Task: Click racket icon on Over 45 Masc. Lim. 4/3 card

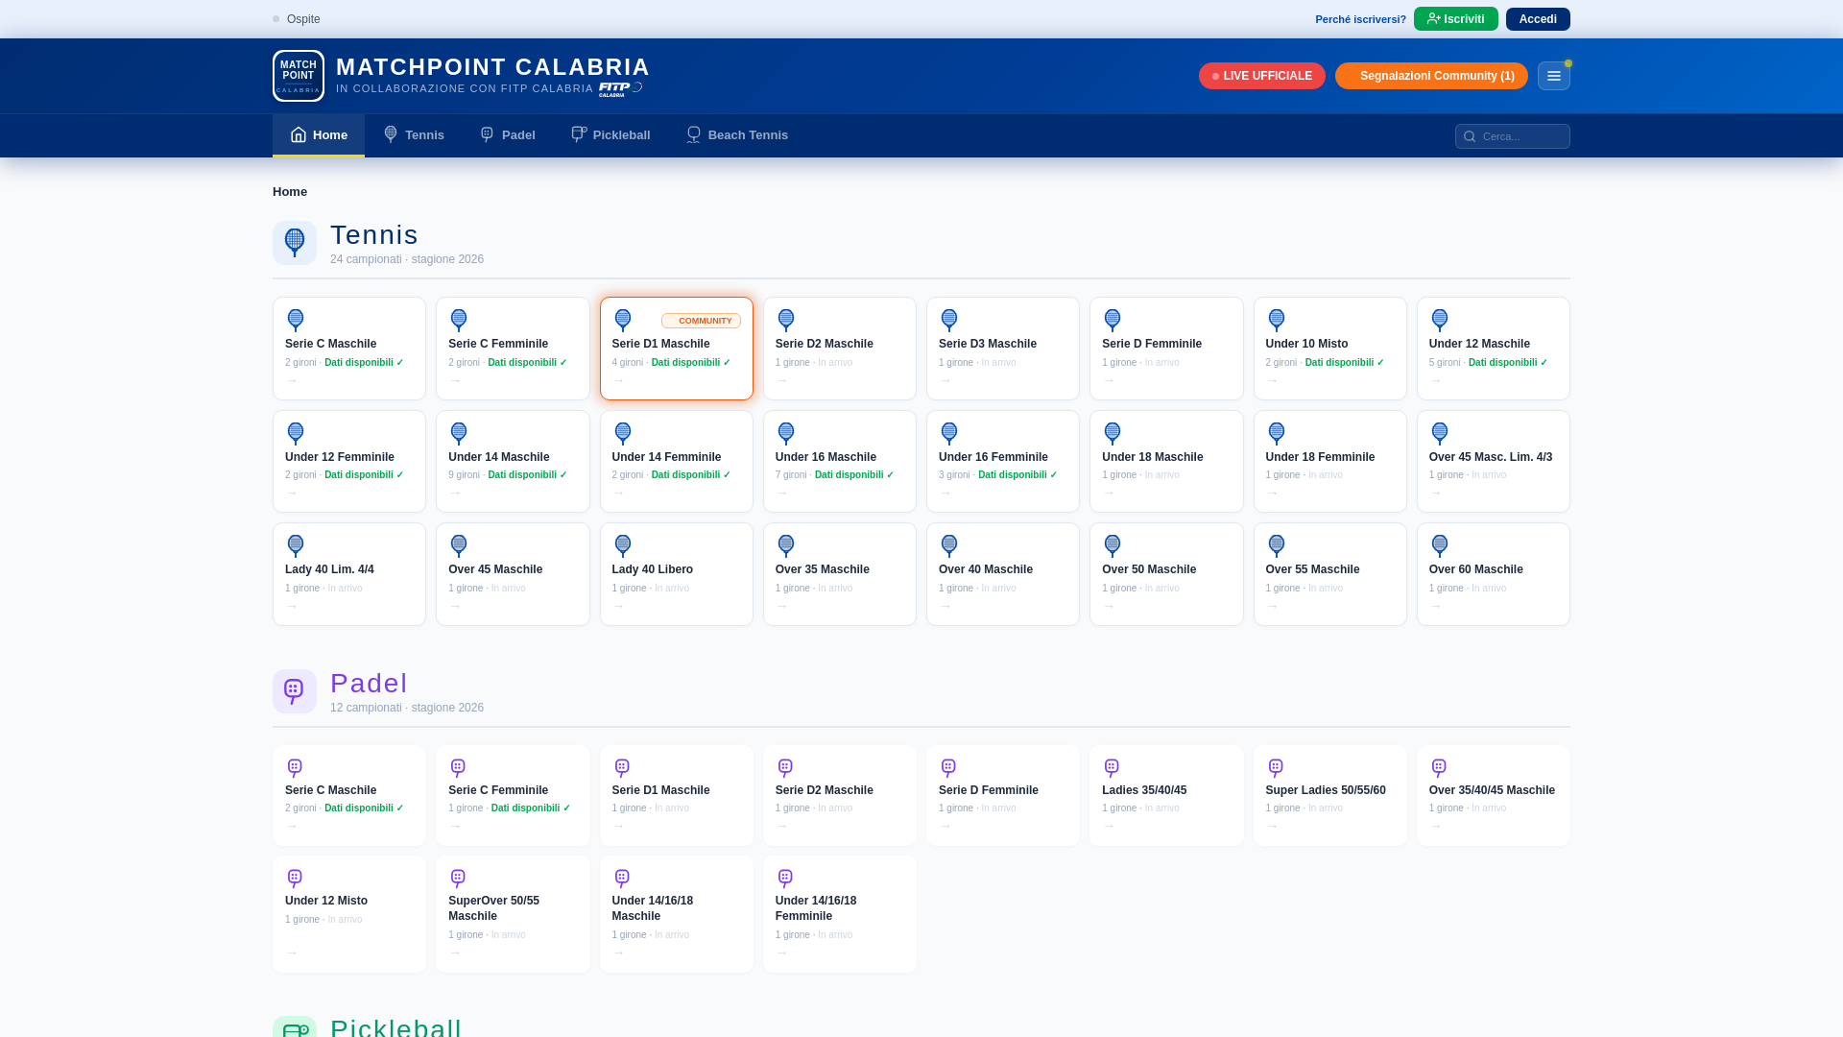Action: 1440,433
